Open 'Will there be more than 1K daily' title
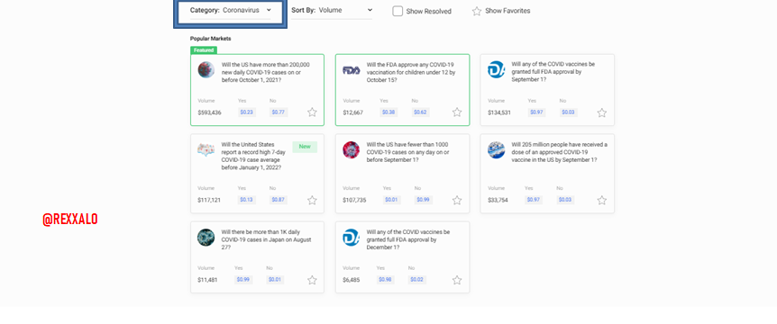This screenshot has width=777, height=324. (267, 239)
